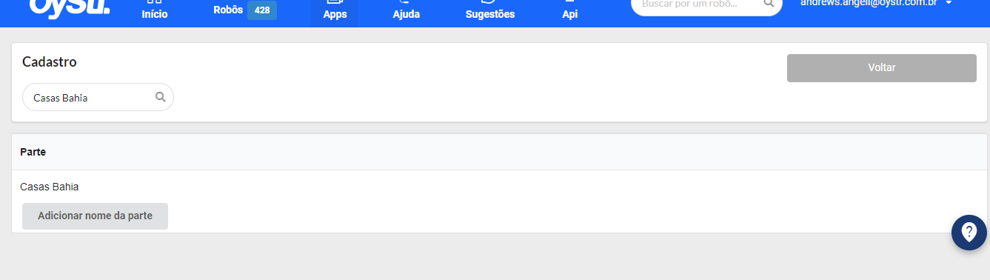Open the Robôs menu item
Image resolution: width=990 pixels, height=280 pixels.
click(228, 10)
